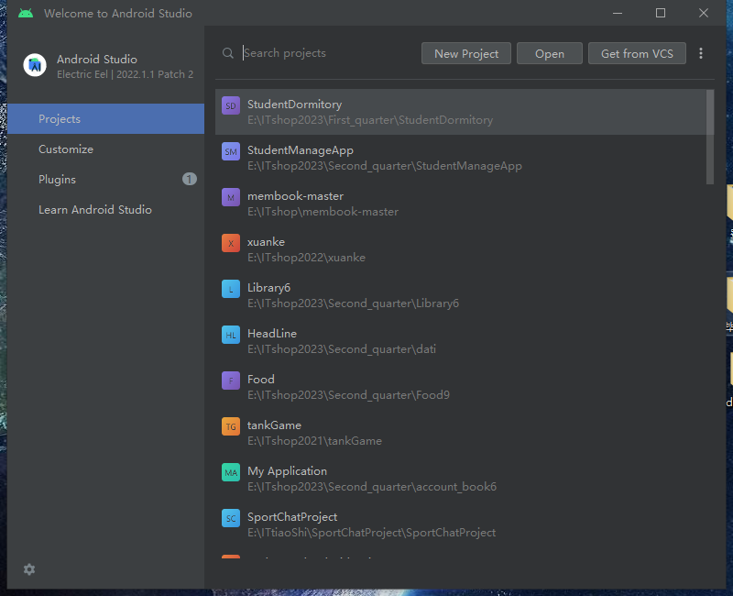
Task: Click the SD StudentDormitory project icon
Action: (x=231, y=105)
